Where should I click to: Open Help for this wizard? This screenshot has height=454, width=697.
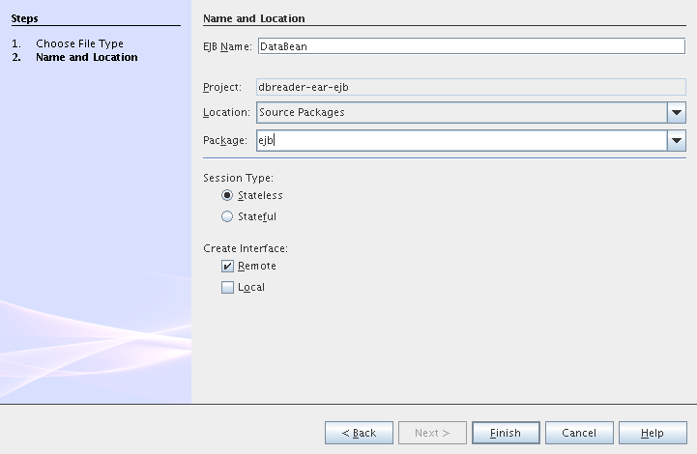pos(653,433)
